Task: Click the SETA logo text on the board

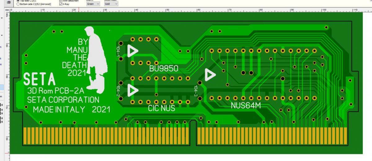Action: point(39,79)
